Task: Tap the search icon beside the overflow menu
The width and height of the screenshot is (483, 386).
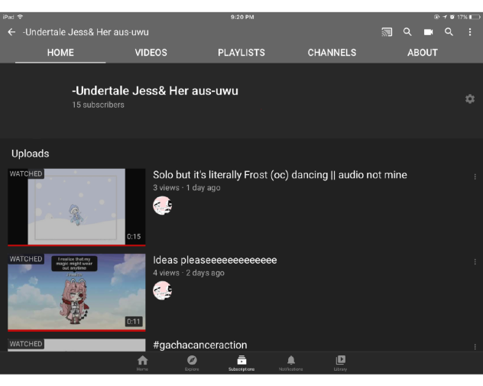Action: tap(449, 32)
